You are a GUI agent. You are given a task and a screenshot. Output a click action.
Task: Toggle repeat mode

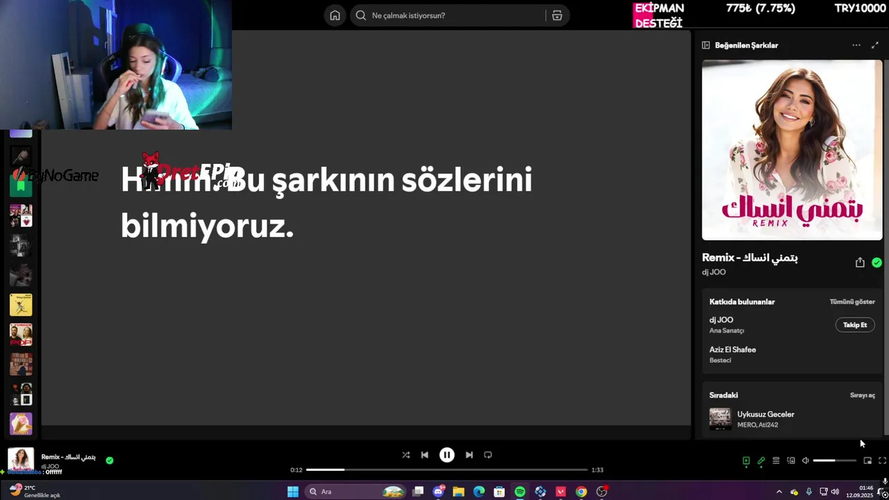[x=488, y=455]
